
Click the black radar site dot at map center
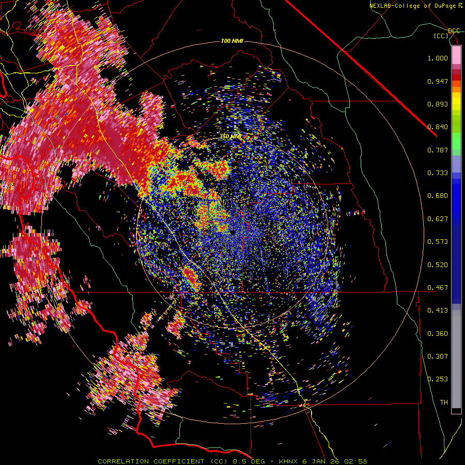click(x=232, y=233)
